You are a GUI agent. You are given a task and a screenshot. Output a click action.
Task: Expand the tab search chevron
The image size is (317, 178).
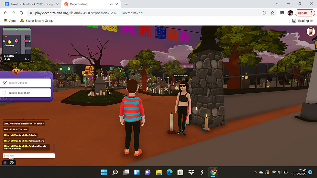pos(277,4)
